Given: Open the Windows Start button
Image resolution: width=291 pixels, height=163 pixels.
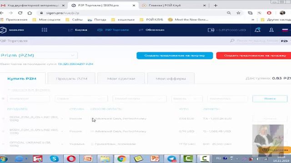Looking at the screenshot, I should pos(4,159).
